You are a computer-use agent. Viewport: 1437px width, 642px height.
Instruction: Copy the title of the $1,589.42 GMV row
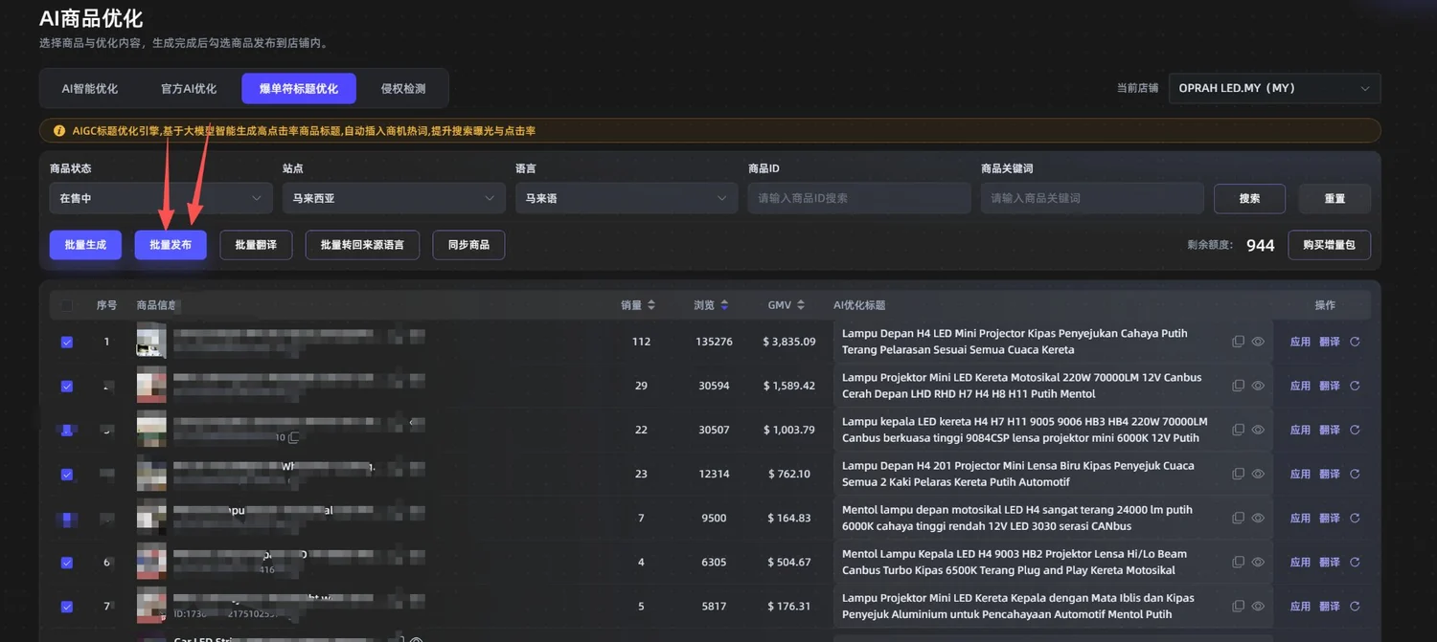[x=1238, y=386]
